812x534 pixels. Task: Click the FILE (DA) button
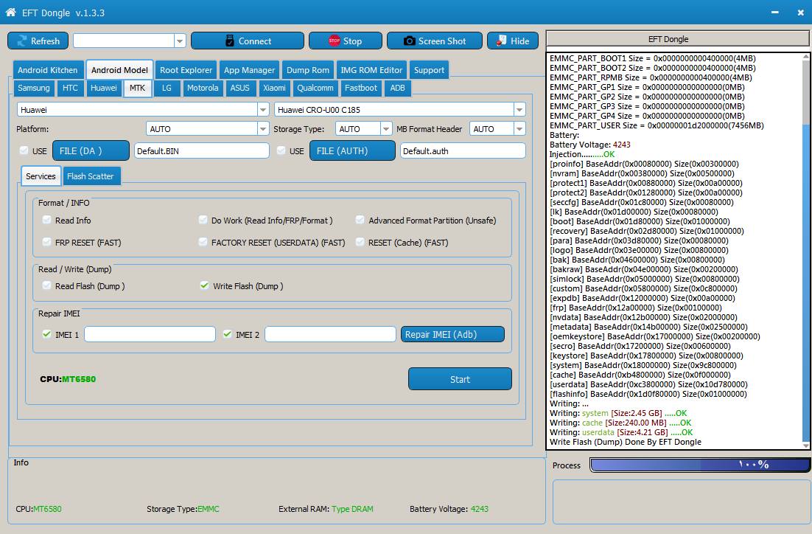click(x=91, y=151)
